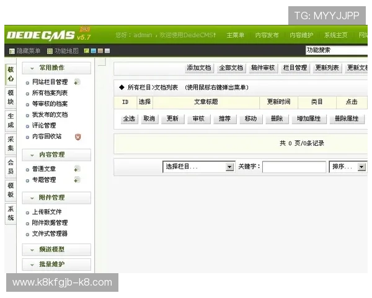Open 附件数据管理 in sidebar

[x=50, y=223]
